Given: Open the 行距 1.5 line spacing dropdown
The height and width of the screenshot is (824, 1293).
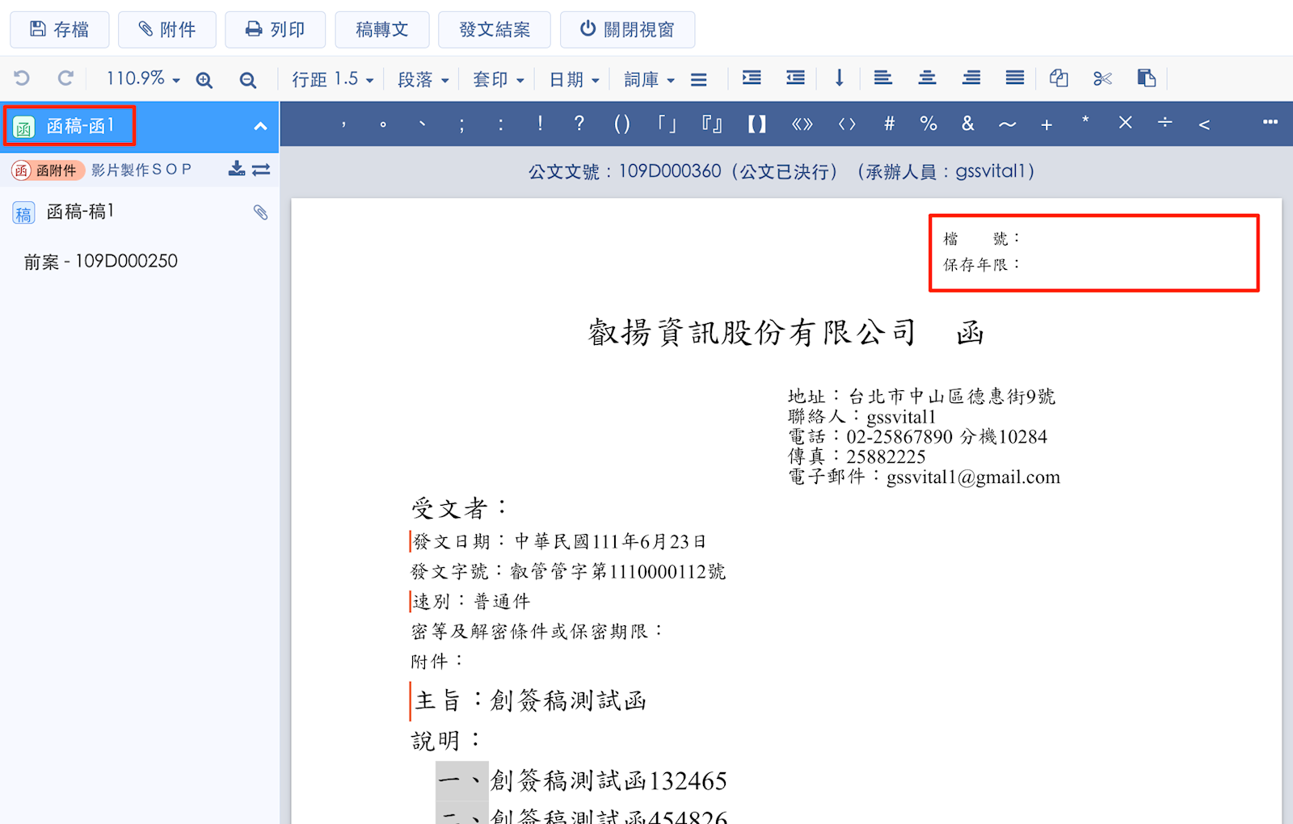Looking at the screenshot, I should click(332, 79).
